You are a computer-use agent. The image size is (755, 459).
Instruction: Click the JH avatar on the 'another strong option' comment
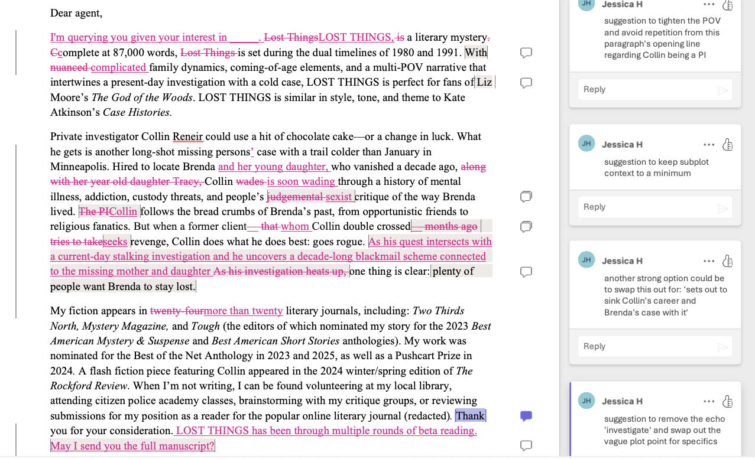pyautogui.click(x=586, y=260)
